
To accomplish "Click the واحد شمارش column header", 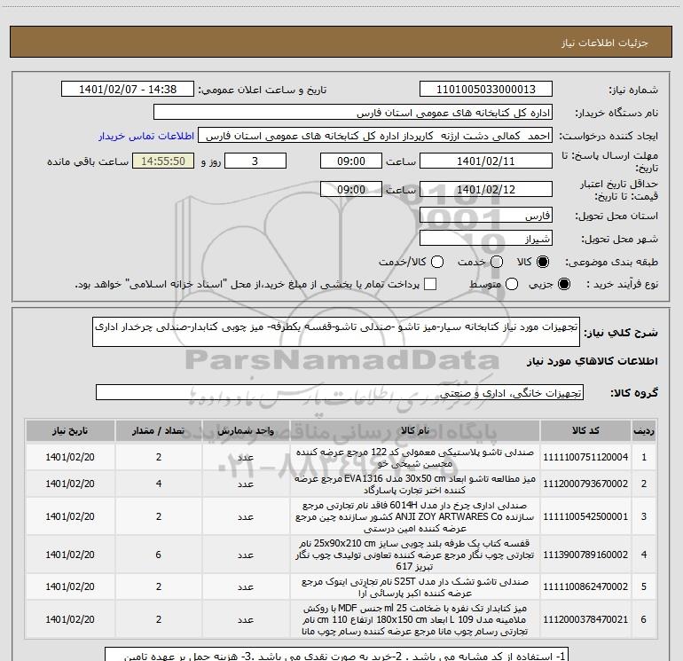I will click(246, 430).
